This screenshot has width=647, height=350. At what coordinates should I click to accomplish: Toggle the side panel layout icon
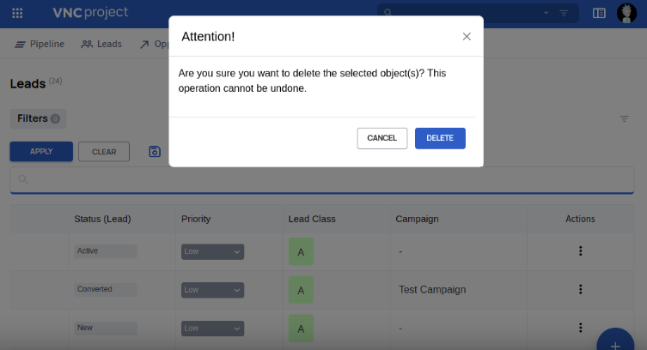click(599, 13)
